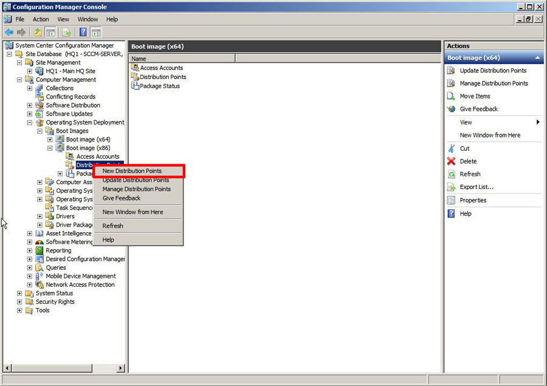Viewport: 547px width, 386px height.
Task: Click Show/Hide Console Tree toolbar icon
Action: pos(50,32)
